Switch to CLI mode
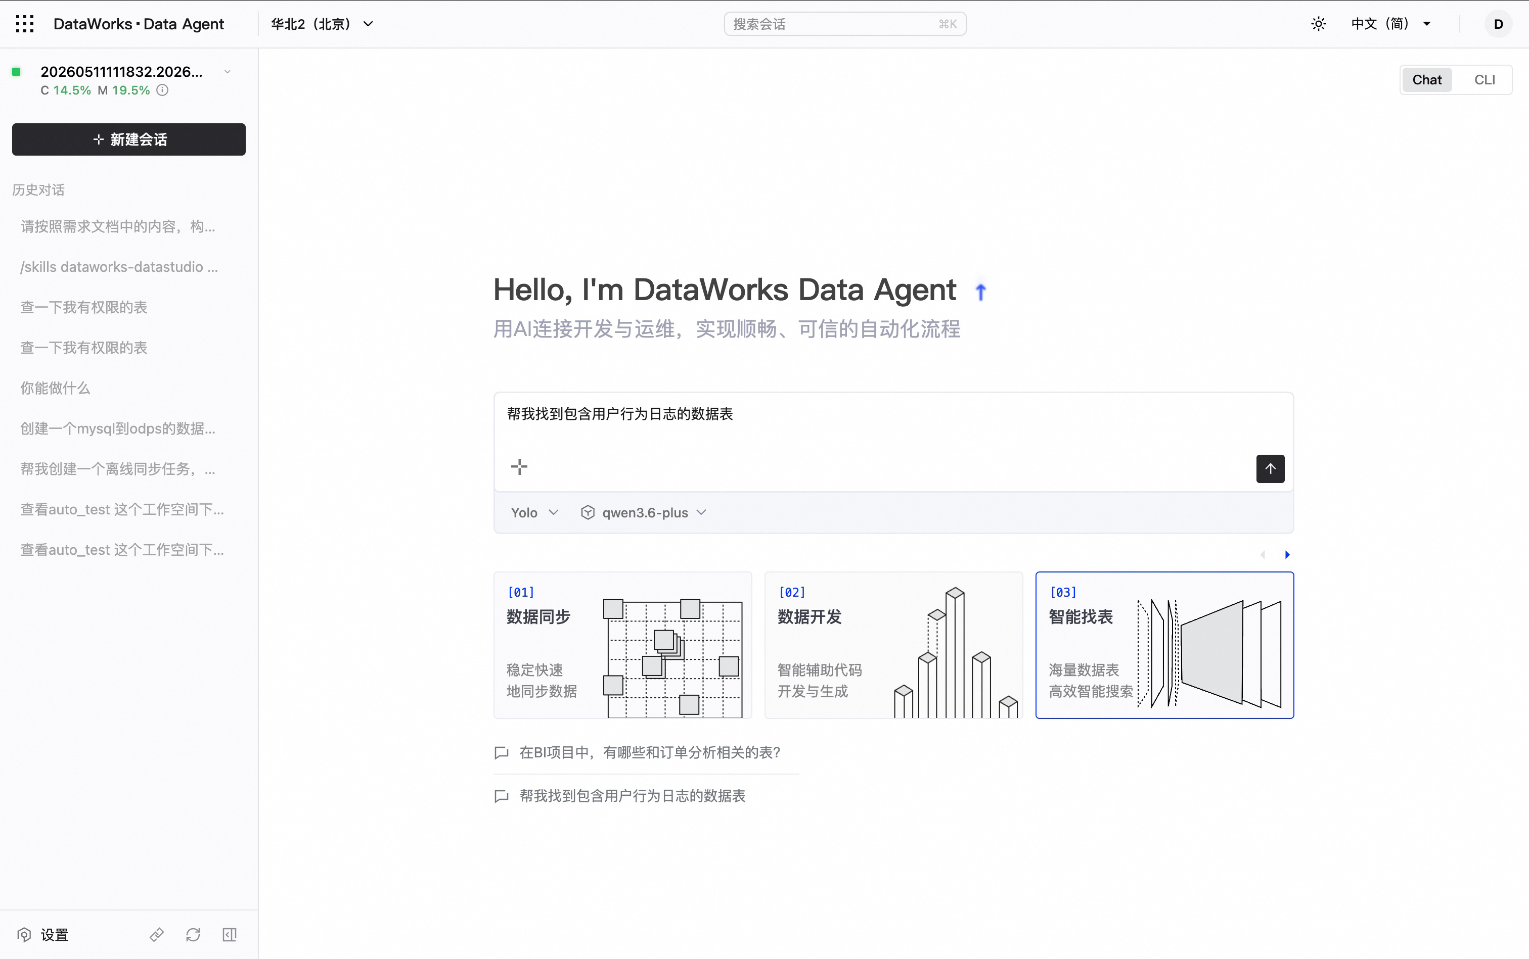This screenshot has height=959, width=1529. coord(1485,80)
